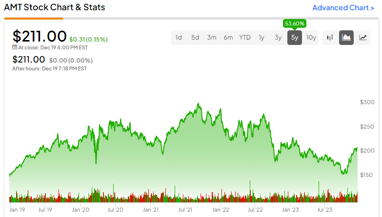Open the Advanced Chart link
The width and height of the screenshot is (382, 217).
343,8
